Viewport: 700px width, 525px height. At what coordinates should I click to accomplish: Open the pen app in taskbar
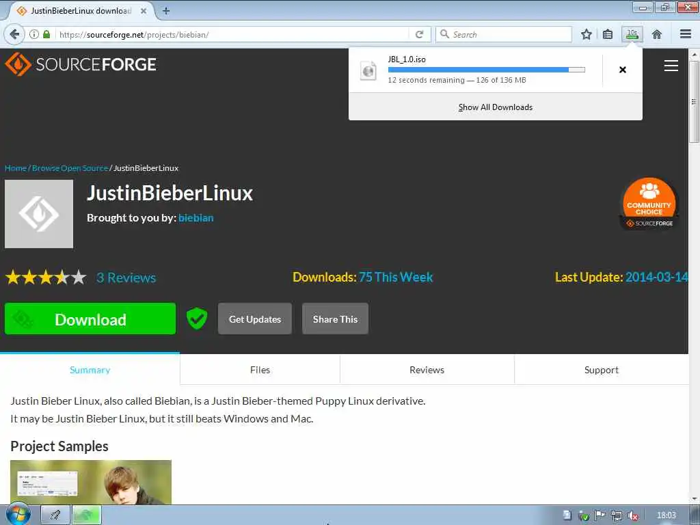pyautogui.click(x=55, y=515)
